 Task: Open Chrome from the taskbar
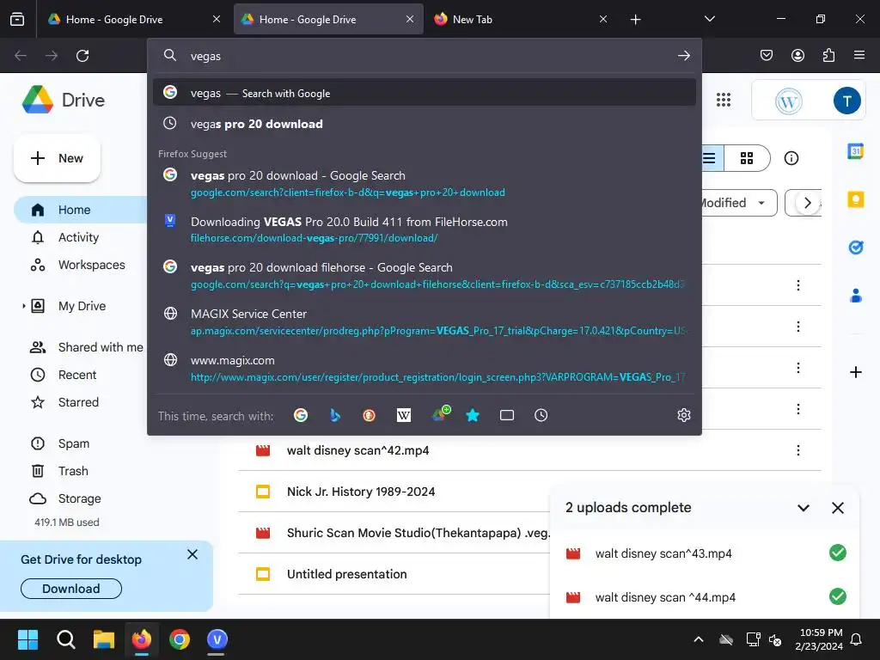[179, 639]
